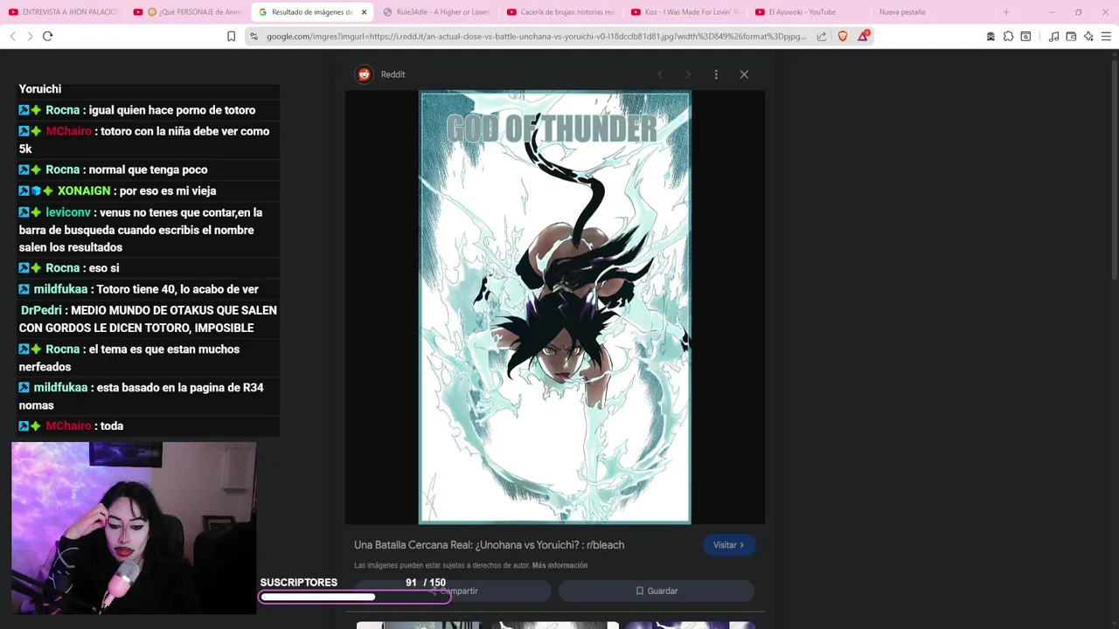The width and height of the screenshot is (1119, 629).
Task: Open site settings icon in address bar
Action: [x=254, y=36]
